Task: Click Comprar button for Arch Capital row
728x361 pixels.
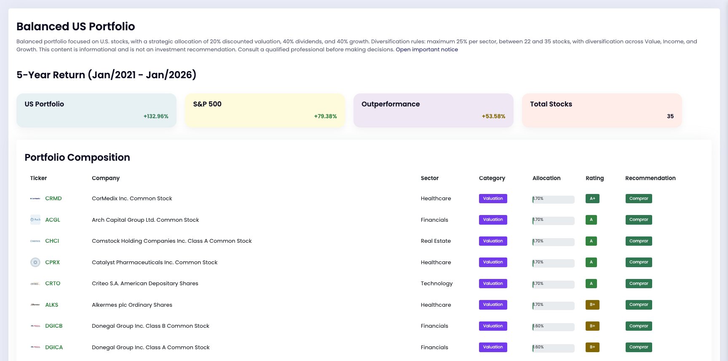Action: [x=639, y=220]
